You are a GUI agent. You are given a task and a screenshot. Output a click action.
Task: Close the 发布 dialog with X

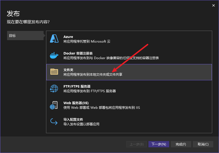coord(213,5)
